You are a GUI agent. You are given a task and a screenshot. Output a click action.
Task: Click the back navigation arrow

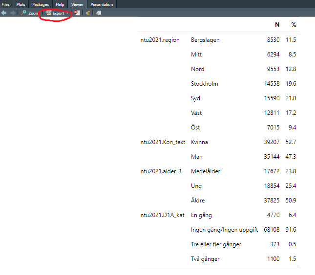click(x=4, y=13)
